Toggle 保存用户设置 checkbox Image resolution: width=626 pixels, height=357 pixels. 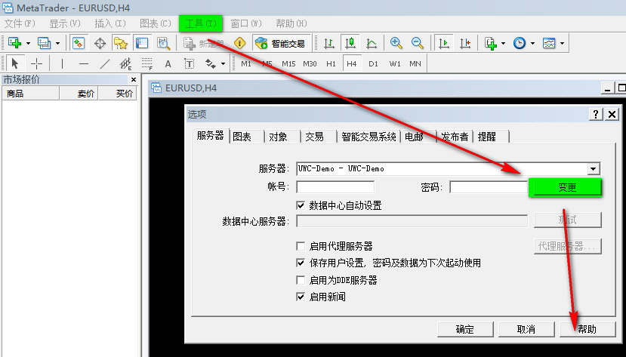tap(301, 263)
